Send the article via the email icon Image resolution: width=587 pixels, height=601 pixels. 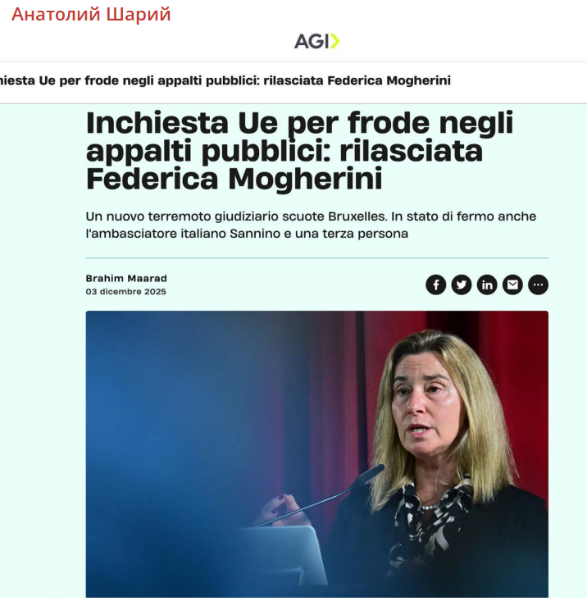512,285
